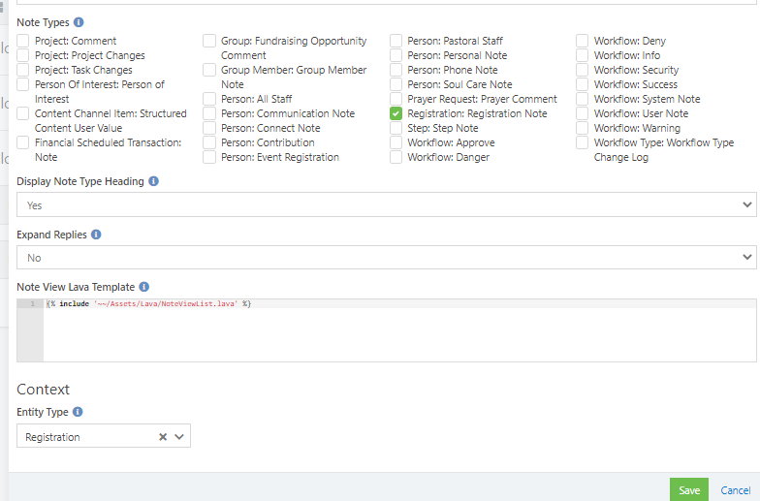Viewport: 760px width, 501px height.
Task: Enable Workflow: System Note checkbox
Action: 582,99
